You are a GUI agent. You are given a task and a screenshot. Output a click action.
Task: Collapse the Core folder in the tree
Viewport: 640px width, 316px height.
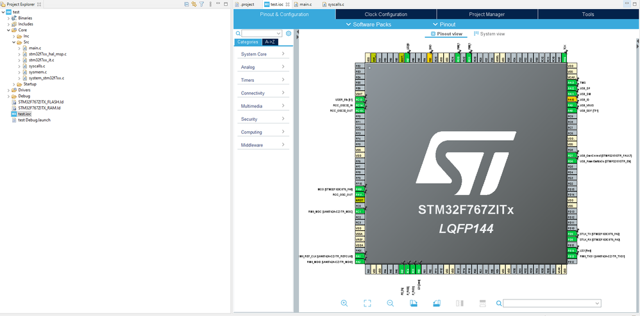9,30
